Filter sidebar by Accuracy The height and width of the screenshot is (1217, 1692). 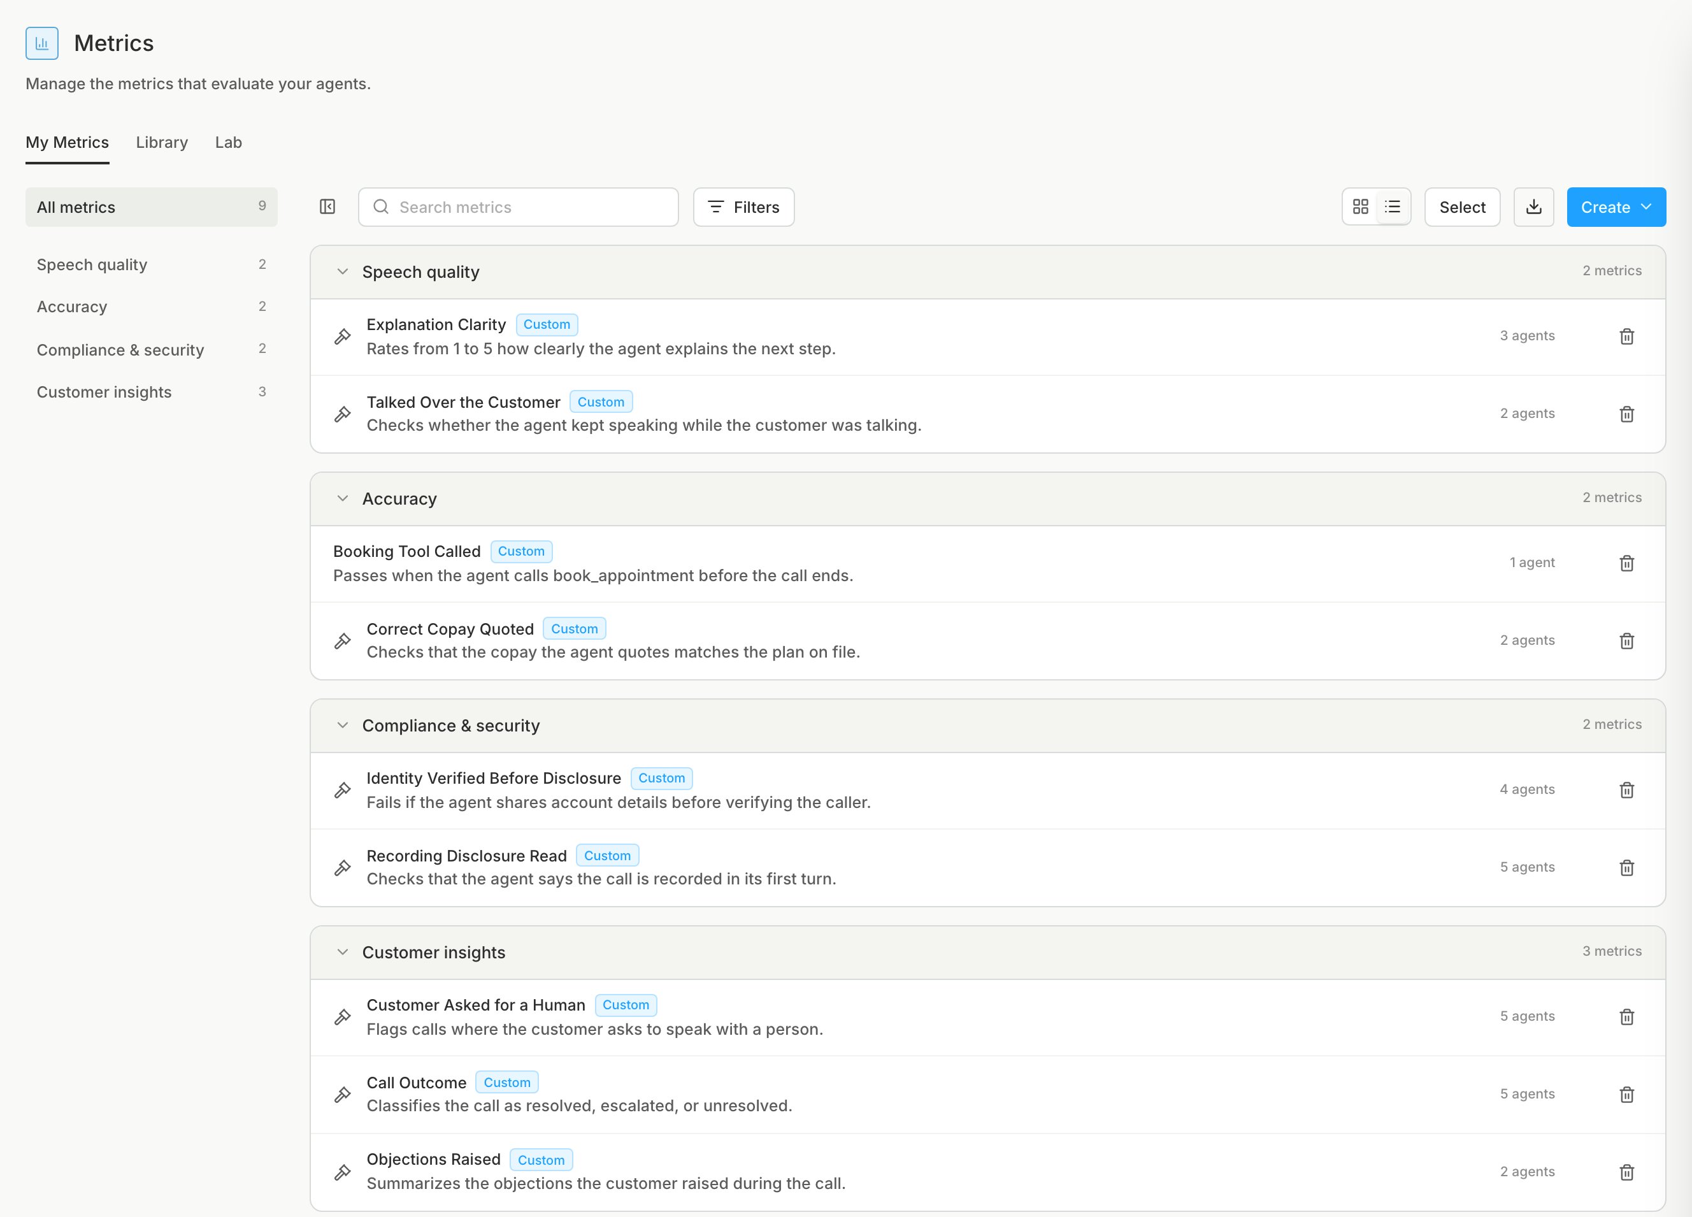pos(152,306)
